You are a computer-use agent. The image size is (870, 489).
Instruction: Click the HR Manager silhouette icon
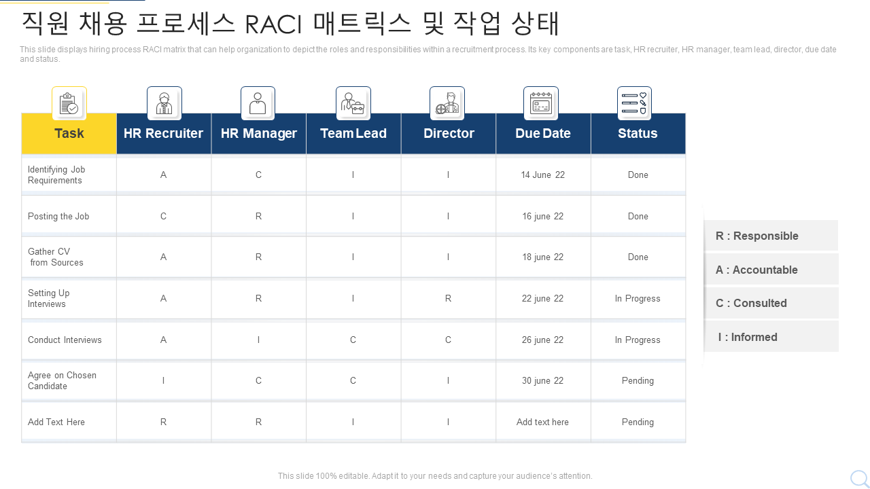point(258,103)
